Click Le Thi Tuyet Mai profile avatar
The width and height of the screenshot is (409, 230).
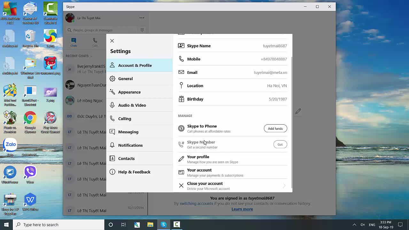(70, 18)
